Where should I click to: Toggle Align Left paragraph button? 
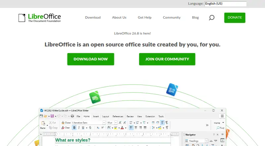click(x=131, y=128)
